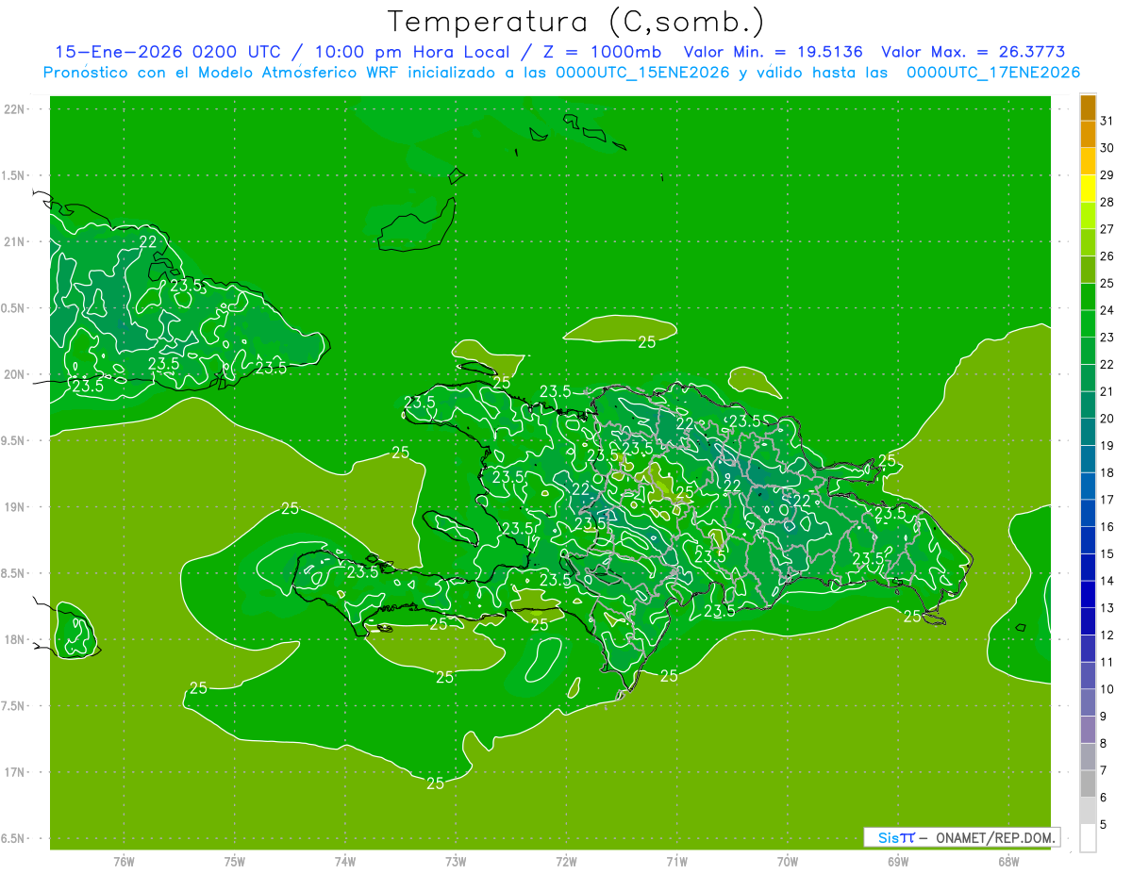Click the legend scale label 10
Image resolution: width=1132 pixels, height=874 pixels.
(x=1107, y=689)
